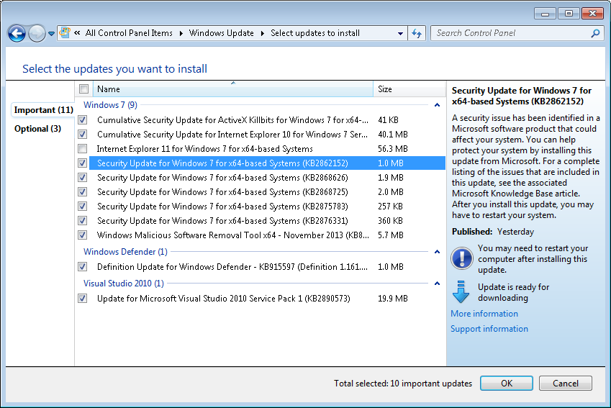Uncheck KB2875783 update checkbox
The width and height of the screenshot is (611, 408).
(83, 206)
